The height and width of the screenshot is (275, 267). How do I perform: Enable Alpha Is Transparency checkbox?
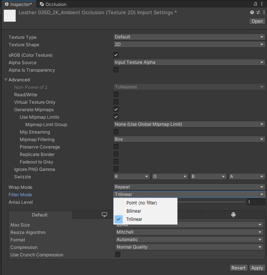tap(116, 70)
